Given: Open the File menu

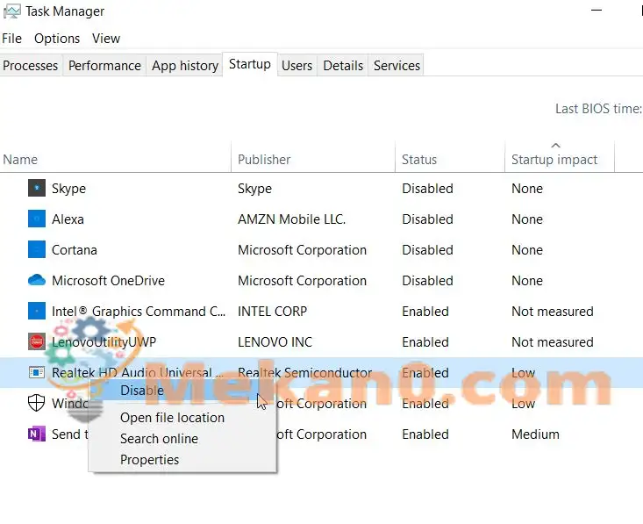Looking at the screenshot, I should (12, 39).
